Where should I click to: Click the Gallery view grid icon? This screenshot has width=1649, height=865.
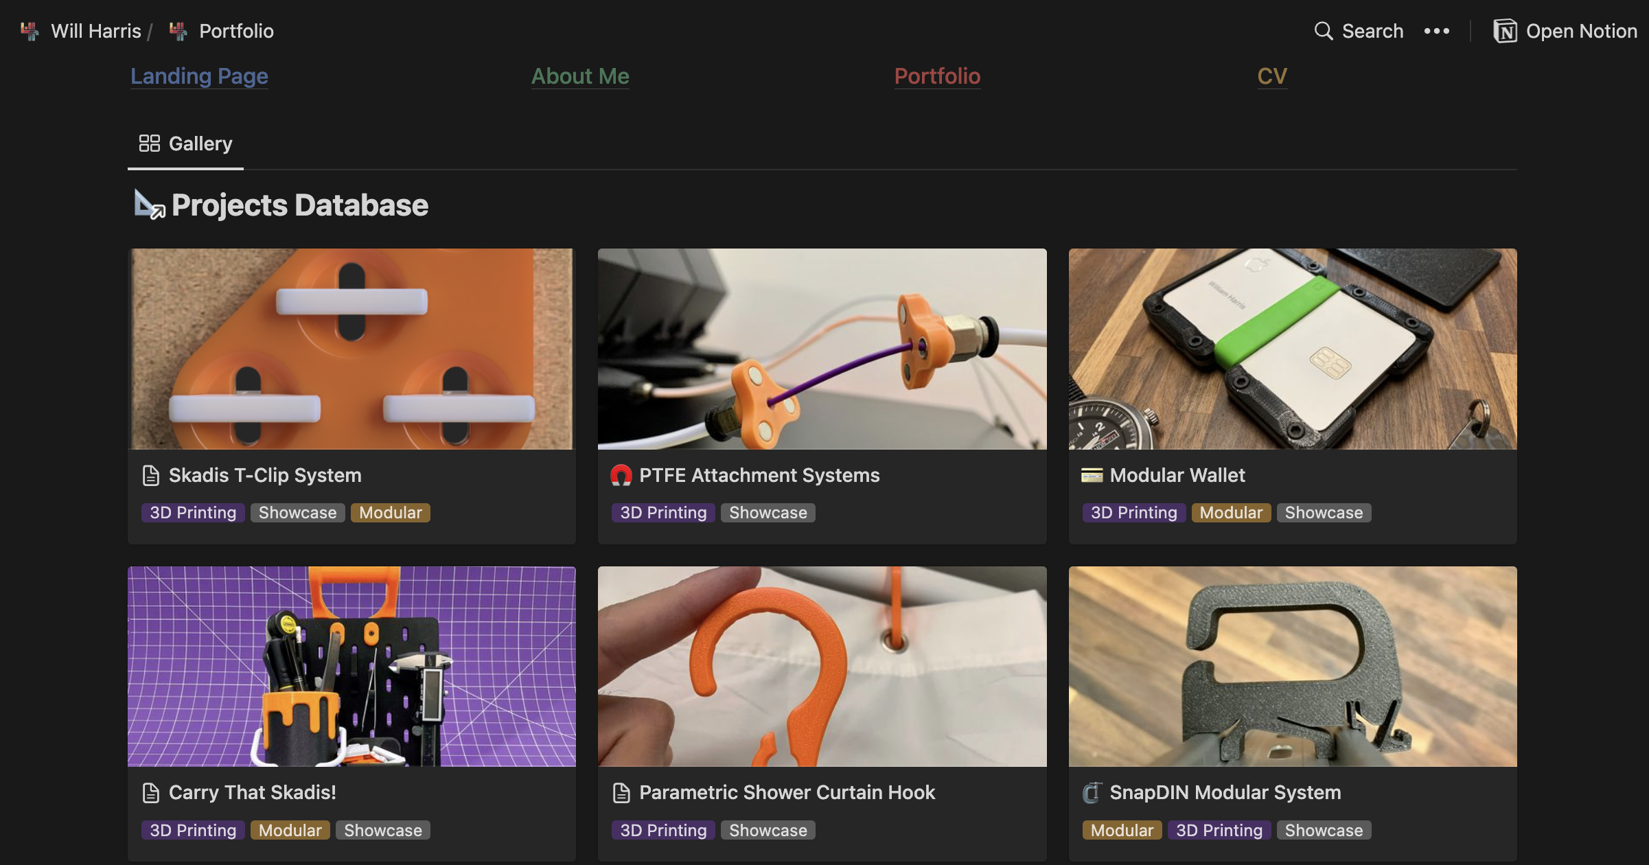coord(149,143)
